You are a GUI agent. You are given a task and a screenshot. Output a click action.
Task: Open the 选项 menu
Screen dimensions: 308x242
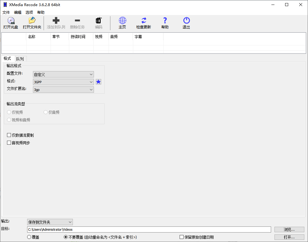[x=29, y=12]
